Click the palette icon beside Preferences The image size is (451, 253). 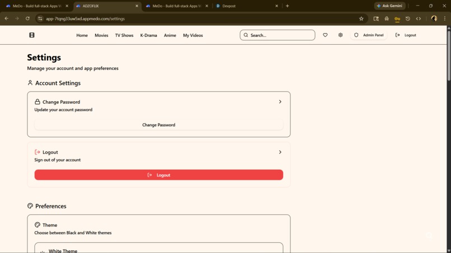30,206
